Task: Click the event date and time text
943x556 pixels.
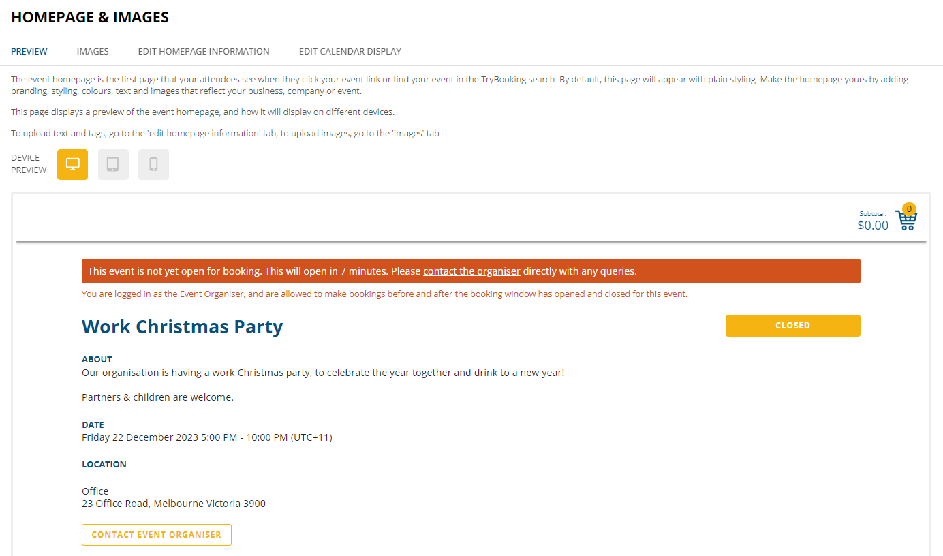Action: coord(207,437)
